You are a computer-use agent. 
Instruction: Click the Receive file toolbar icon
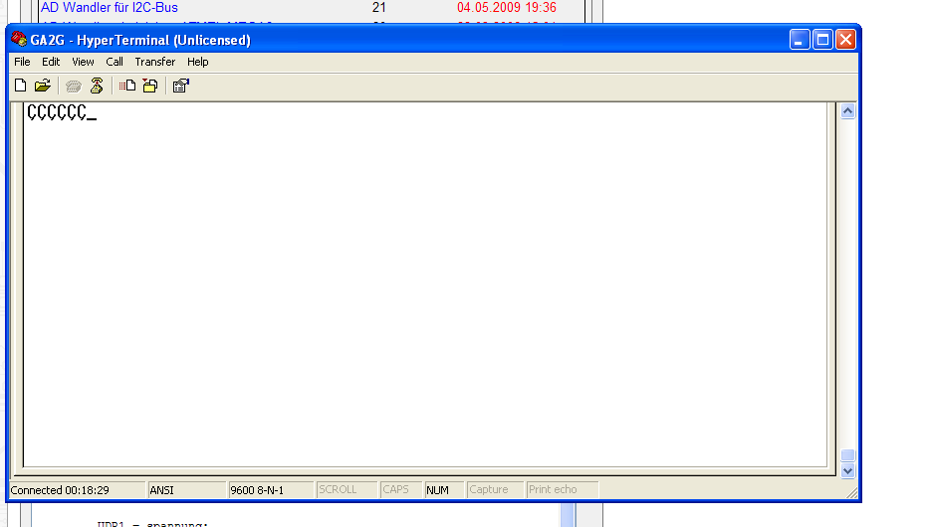[150, 86]
